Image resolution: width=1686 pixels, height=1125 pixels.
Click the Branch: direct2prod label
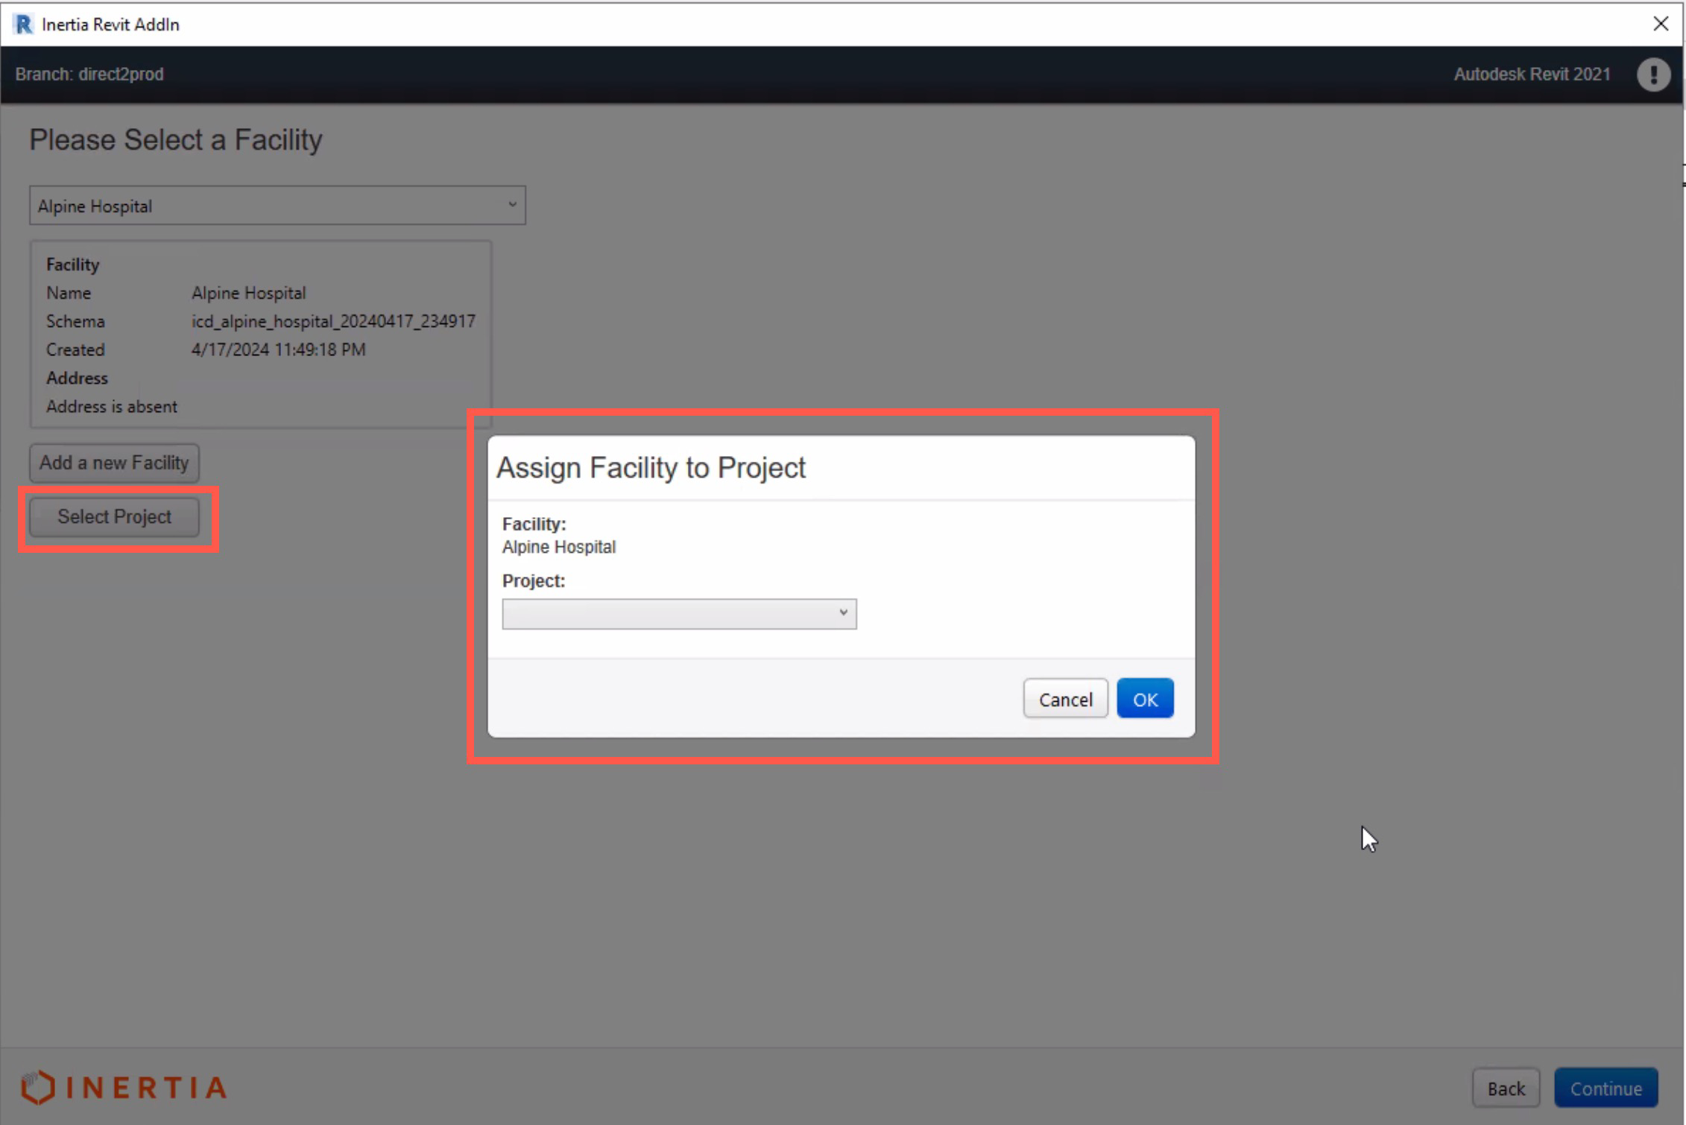coord(89,75)
